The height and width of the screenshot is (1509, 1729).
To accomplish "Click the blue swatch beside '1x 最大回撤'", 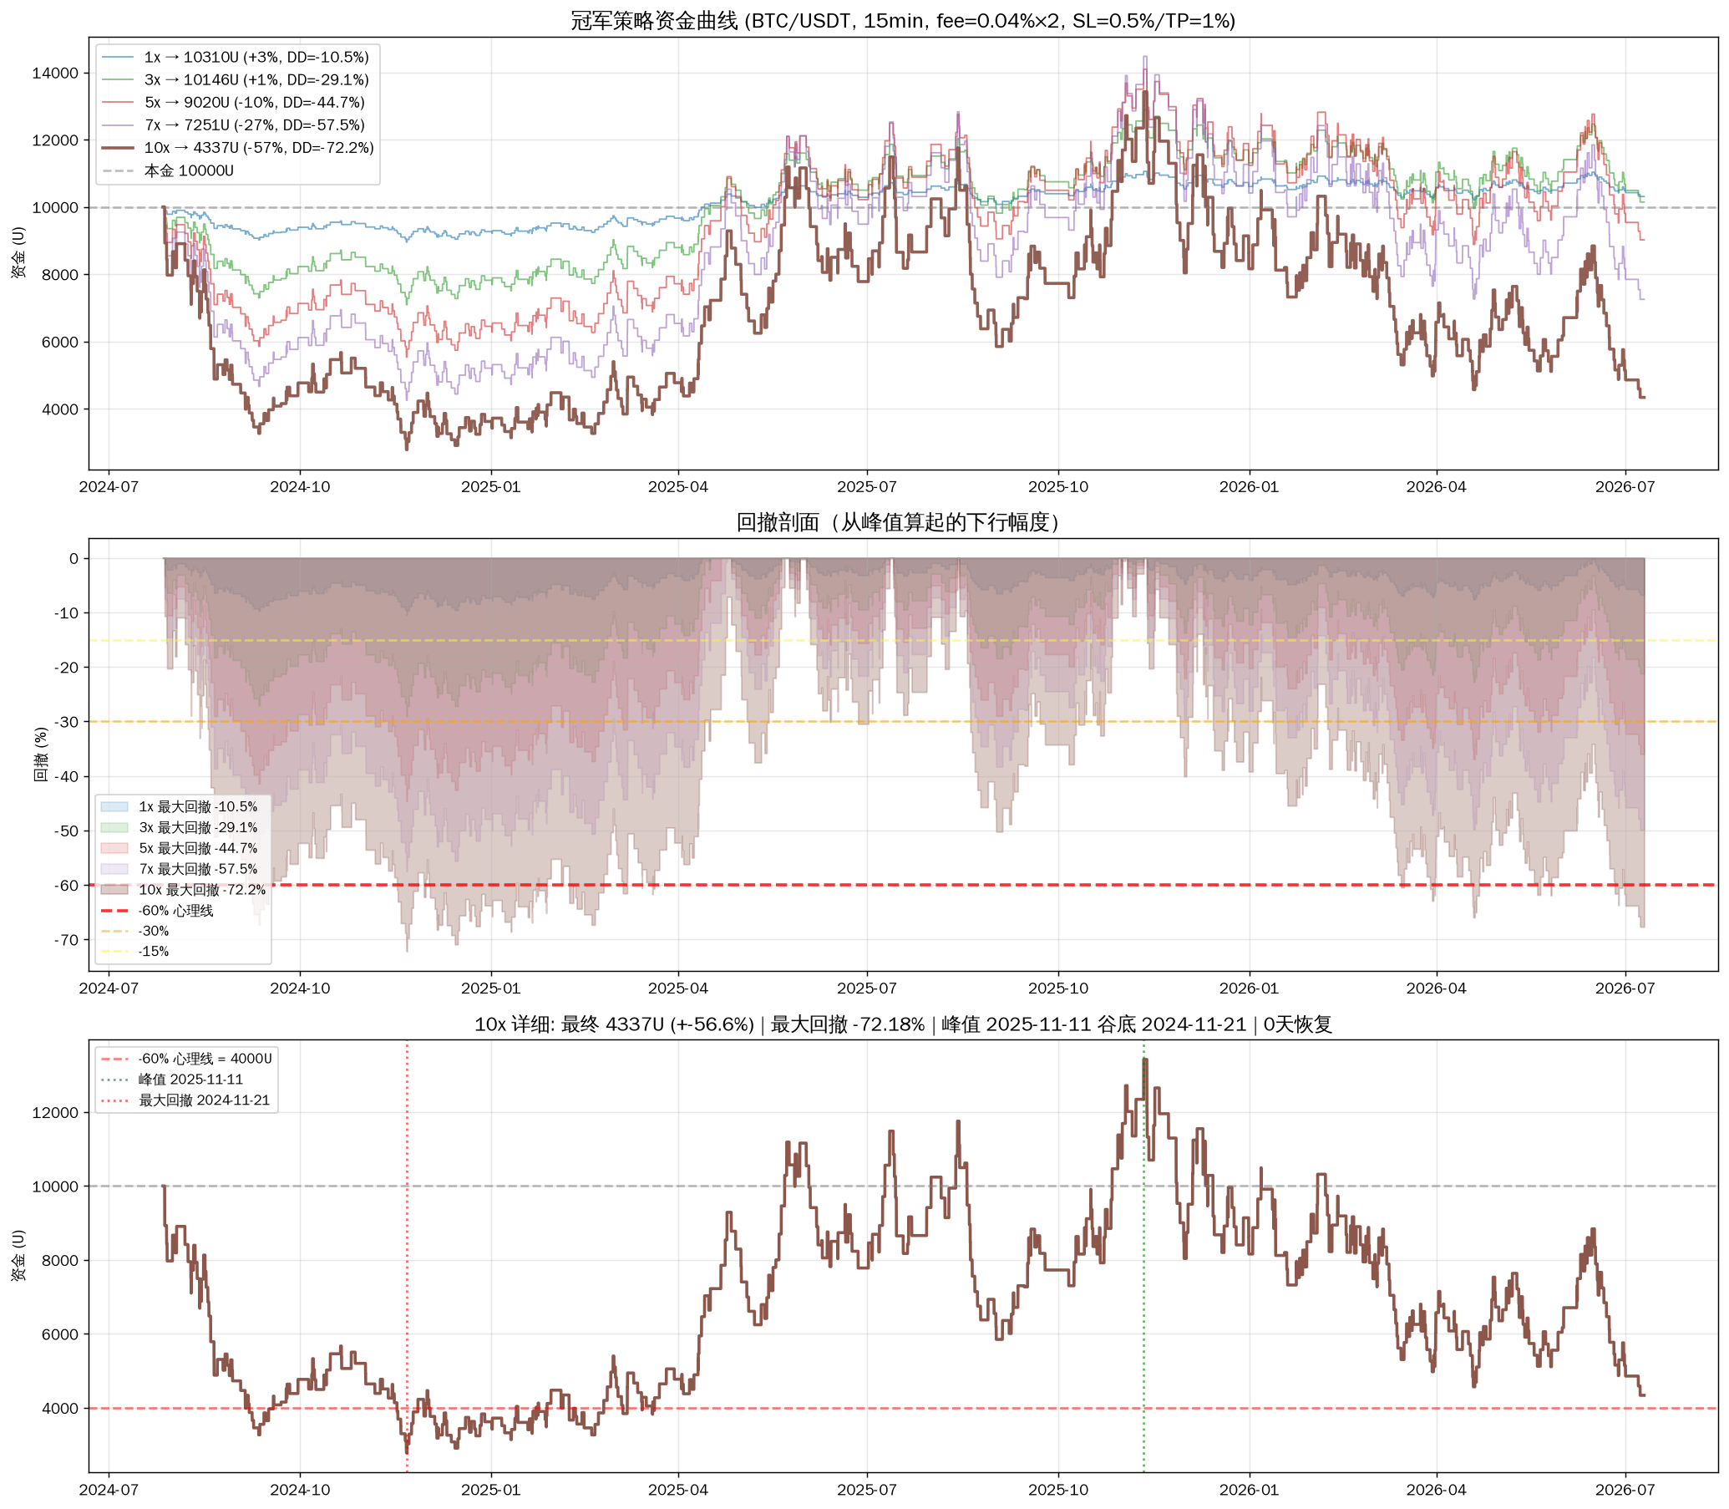I will click(x=114, y=806).
